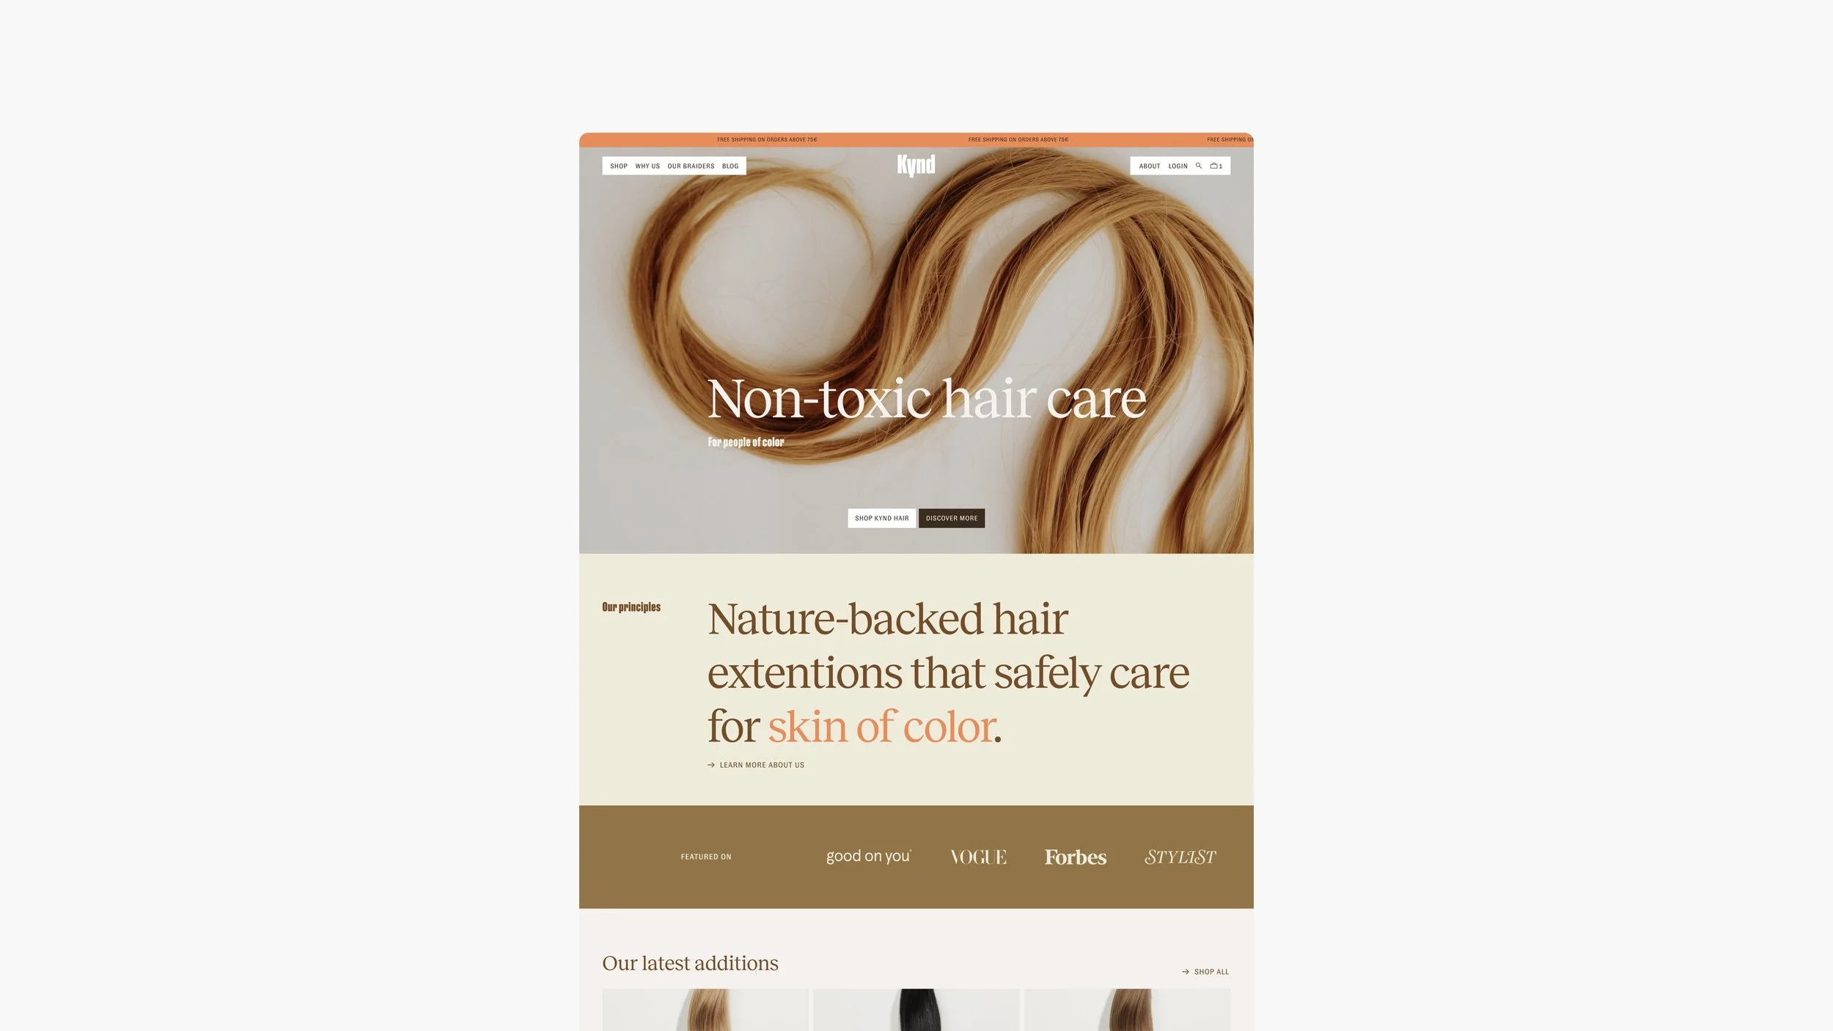
Task: Open the black hair product thumbnail
Action: 916,1010
